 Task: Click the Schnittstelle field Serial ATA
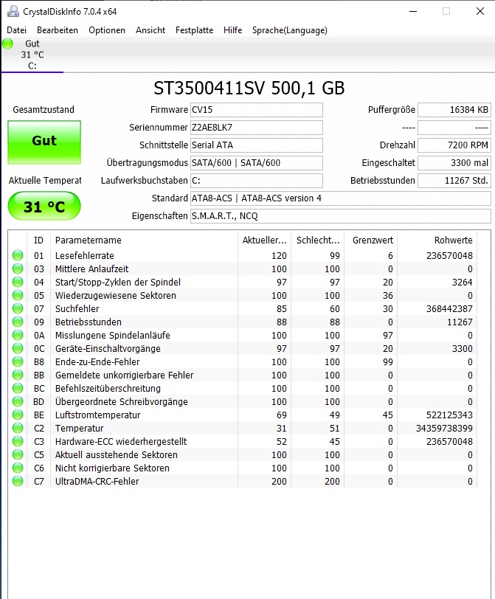pos(257,145)
